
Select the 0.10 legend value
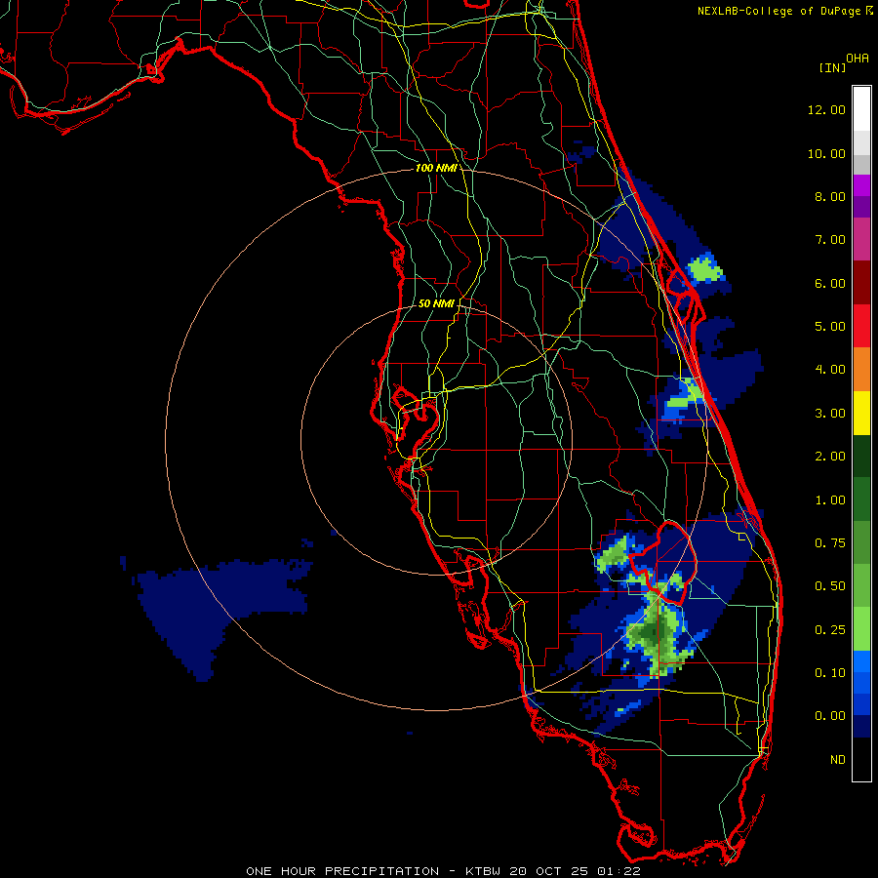[830, 673]
